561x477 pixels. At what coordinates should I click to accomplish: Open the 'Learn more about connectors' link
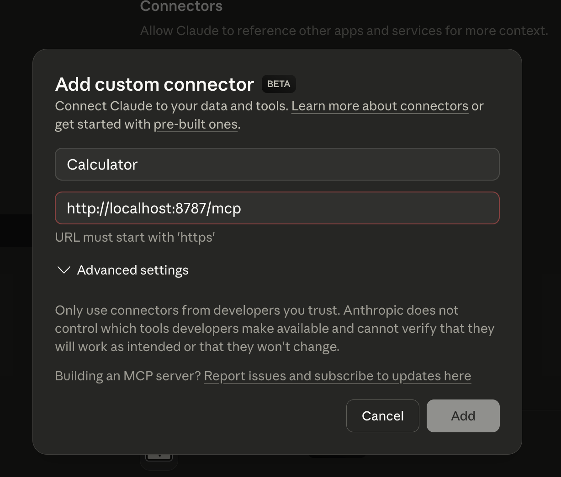[x=380, y=106]
